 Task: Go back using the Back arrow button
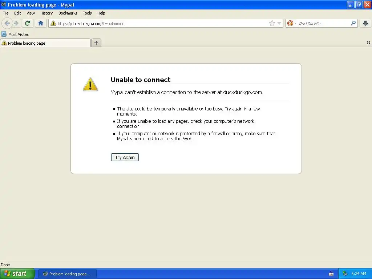click(x=7, y=23)
